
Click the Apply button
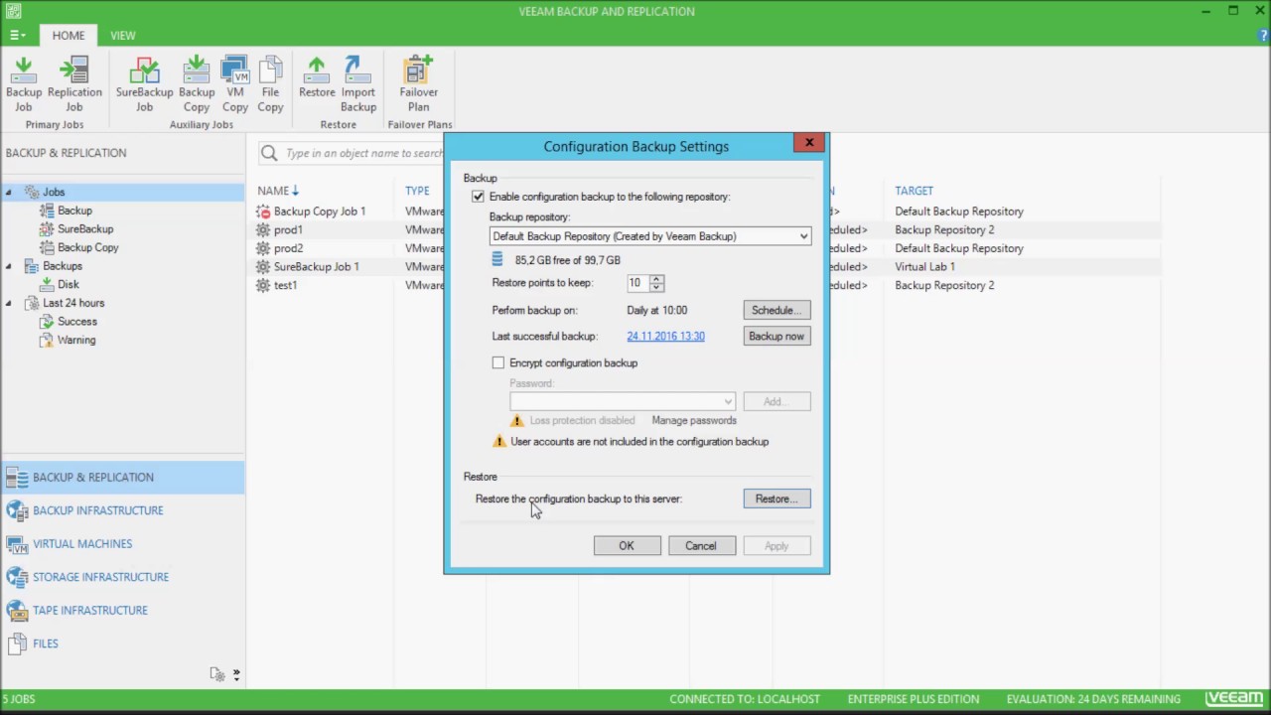tap(777, 546)
